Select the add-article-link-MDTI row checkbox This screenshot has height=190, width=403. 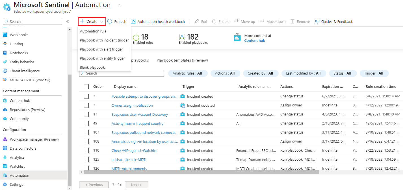click(x=86, y=160)
